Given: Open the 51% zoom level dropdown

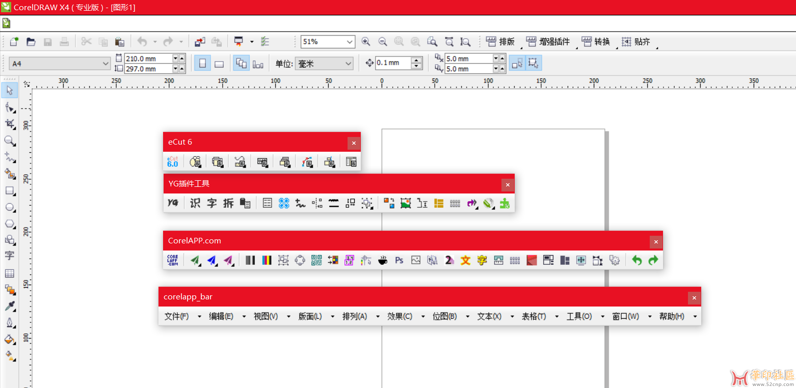Looking at the screenshot, I should (350, 42).
